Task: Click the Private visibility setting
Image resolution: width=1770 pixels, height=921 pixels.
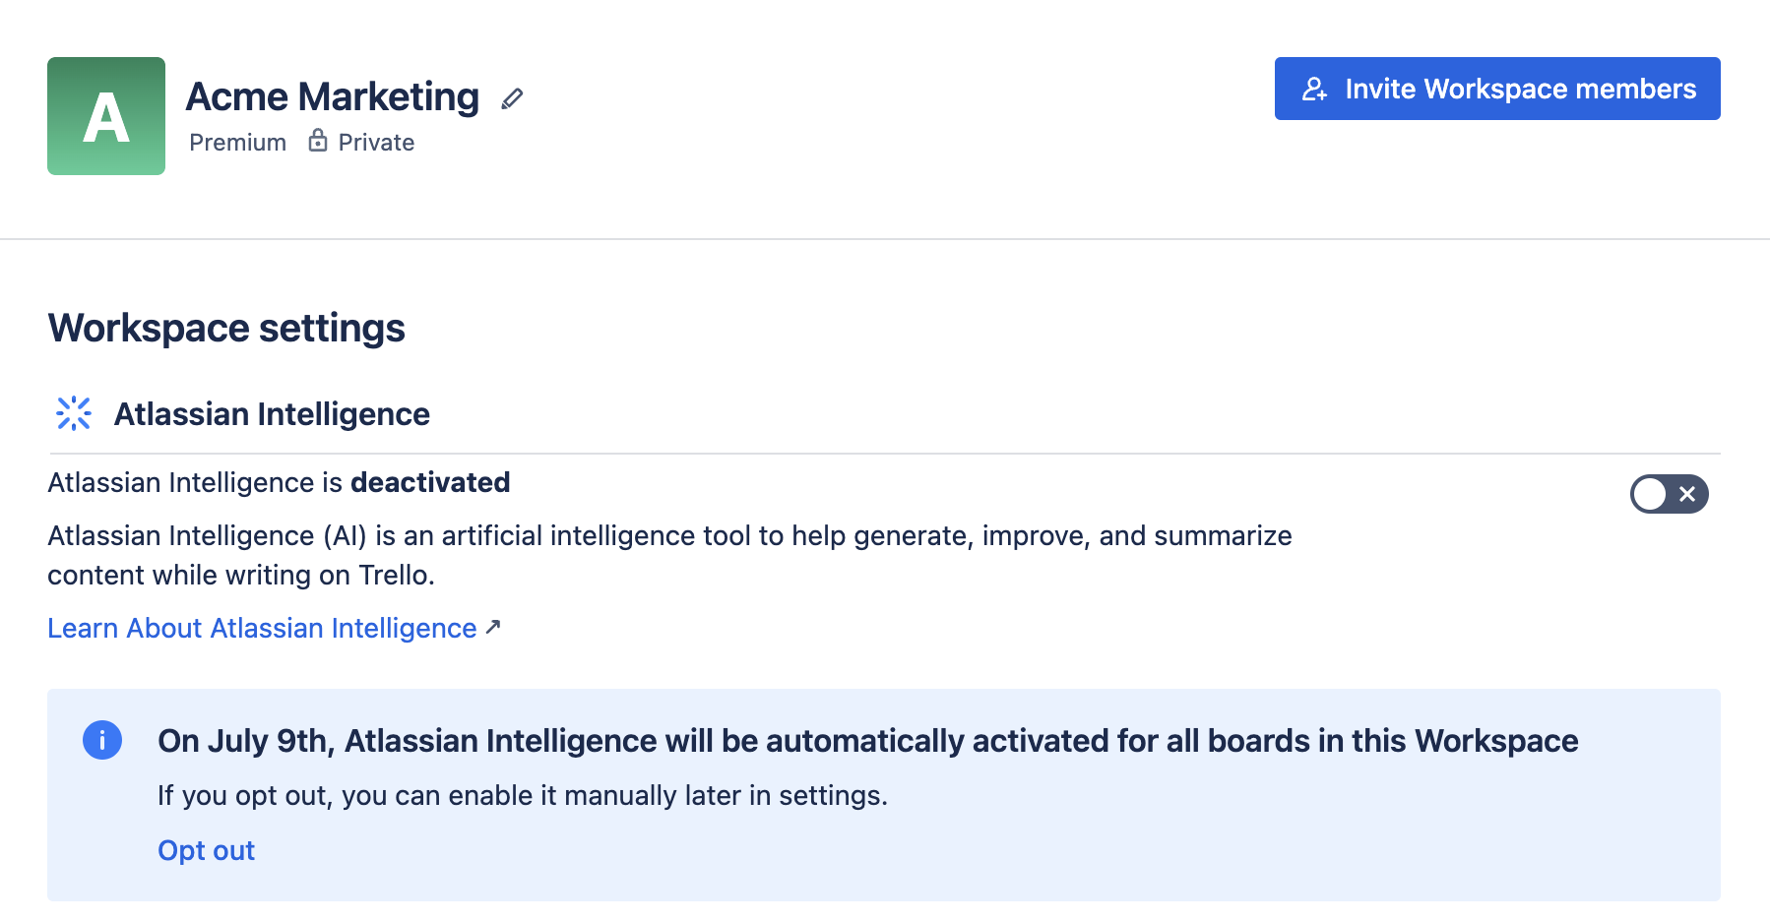Action: 375,142
